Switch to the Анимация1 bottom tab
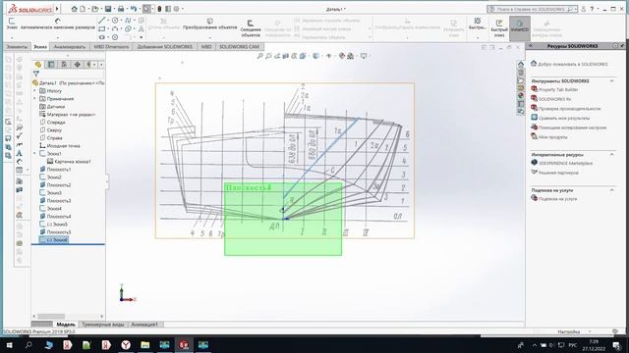The width and height of the screenshot is (629, 353). [x=144, y=325]
